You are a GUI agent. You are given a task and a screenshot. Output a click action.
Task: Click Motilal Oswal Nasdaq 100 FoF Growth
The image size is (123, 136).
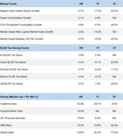pyautogui.click(x=22, y=39)
